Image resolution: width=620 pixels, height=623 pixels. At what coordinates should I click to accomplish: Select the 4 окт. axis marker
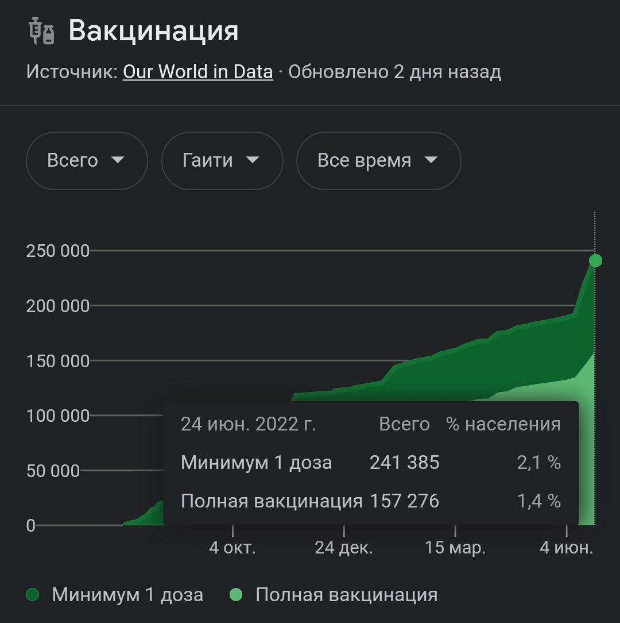[x=232, y=548]
